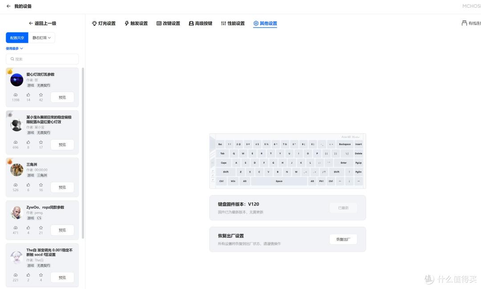The image size is (481, 289).
Task: Select the 高级按键 tab
Action: [x=200, y=23]
